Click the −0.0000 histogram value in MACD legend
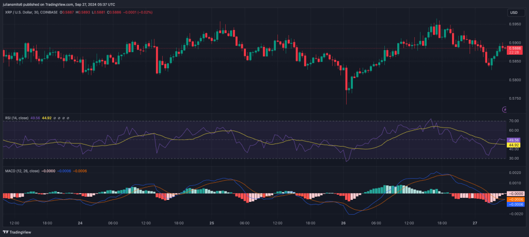The width and height of the screenshot is (529, 237). 49,171
